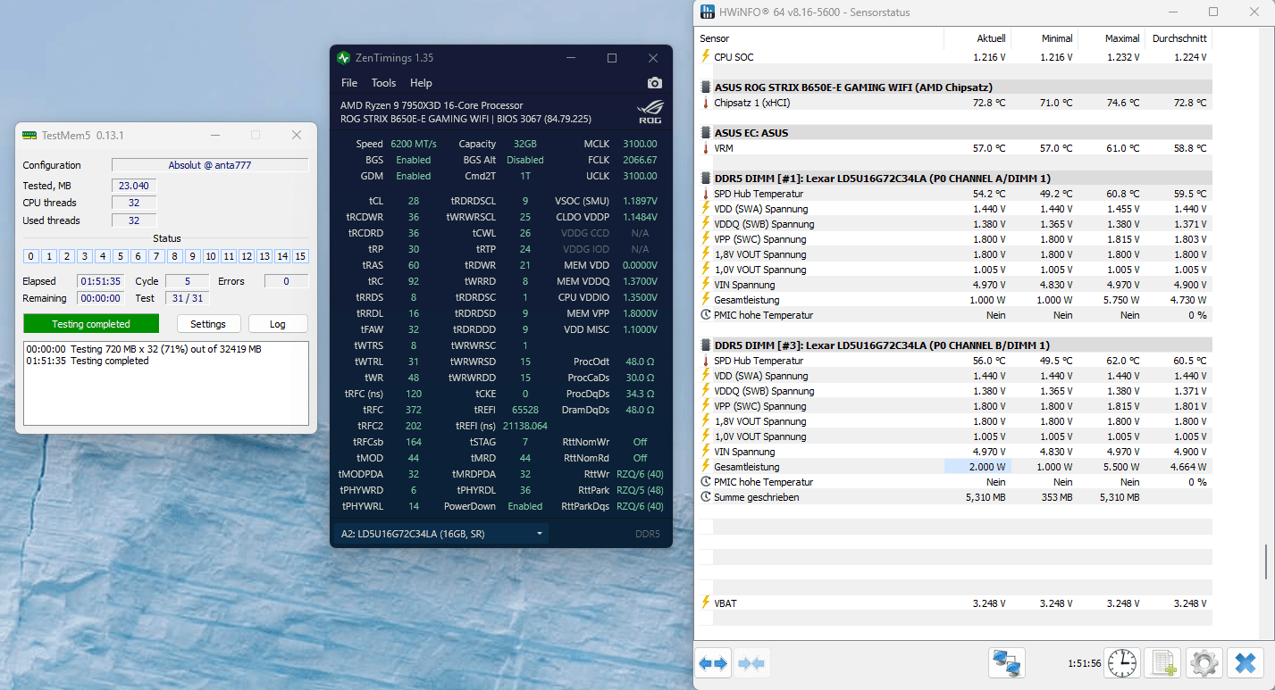1275x690 pixels.
Task: Take ZenTimings screenshot with camera icon
Action: [655, 83]
